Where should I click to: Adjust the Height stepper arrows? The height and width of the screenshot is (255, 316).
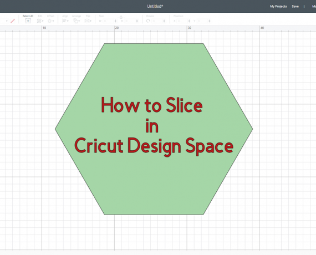[x=137, y=21]
